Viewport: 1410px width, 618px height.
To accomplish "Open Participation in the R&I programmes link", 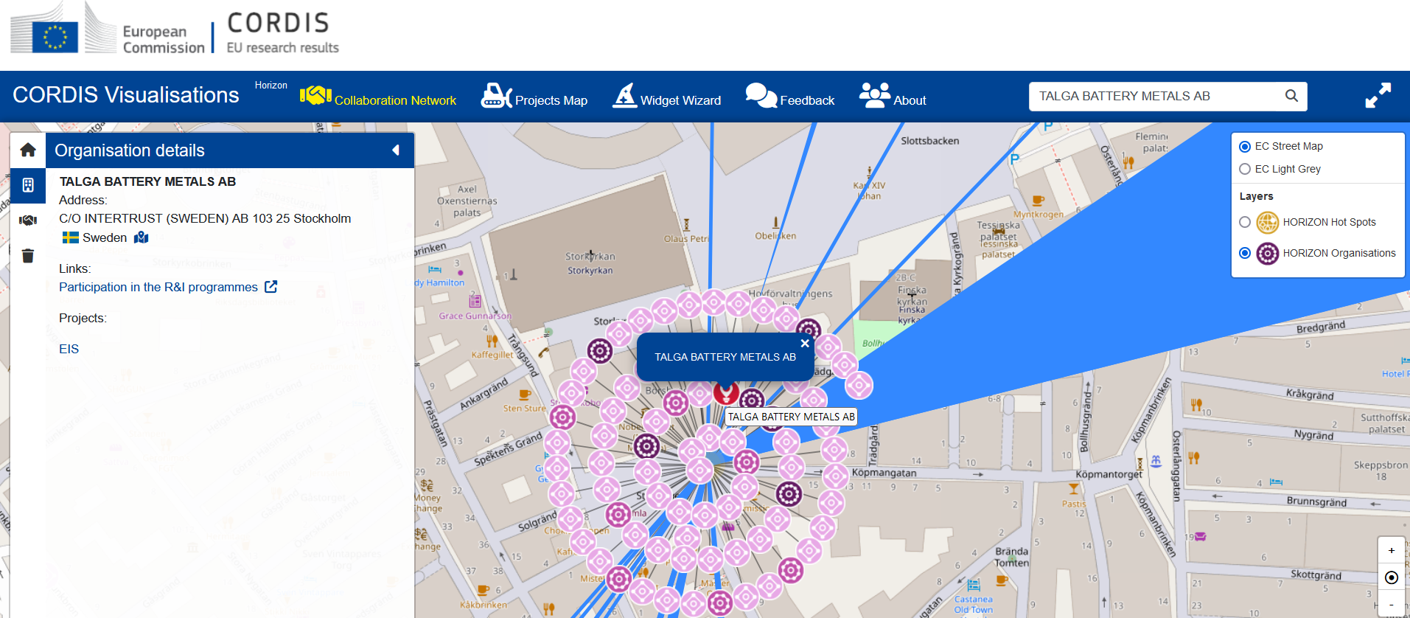I will tap(158, 287).
